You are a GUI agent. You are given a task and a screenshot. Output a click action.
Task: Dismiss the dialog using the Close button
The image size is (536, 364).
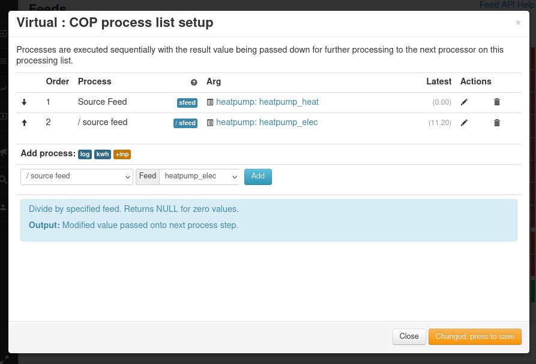[409, 336]
